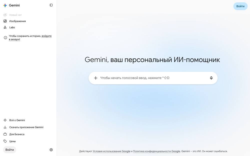Screen dimensions: 250x156
Task: Click the price tag icon beside Цены
Action: coord(5,141)
